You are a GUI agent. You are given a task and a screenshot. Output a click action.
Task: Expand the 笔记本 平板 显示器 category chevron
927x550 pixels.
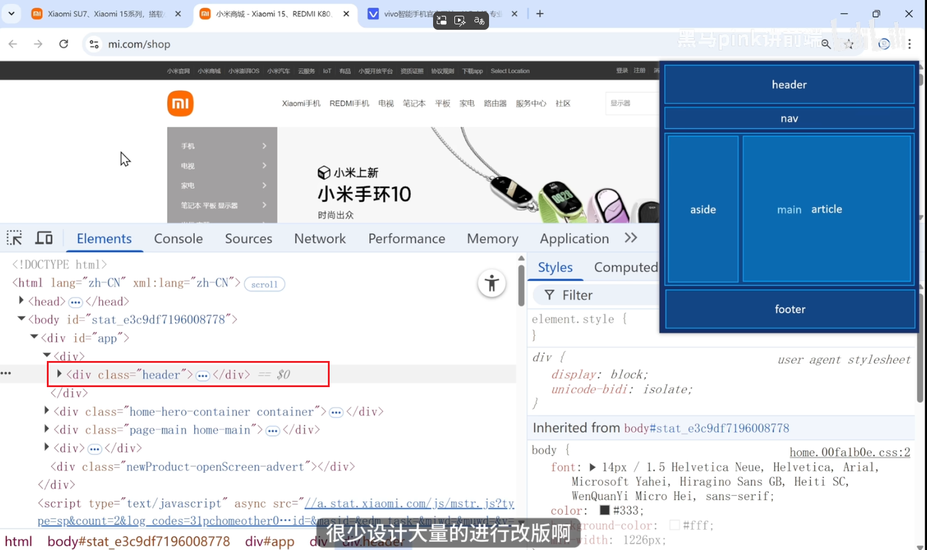[x=265, y=205]
